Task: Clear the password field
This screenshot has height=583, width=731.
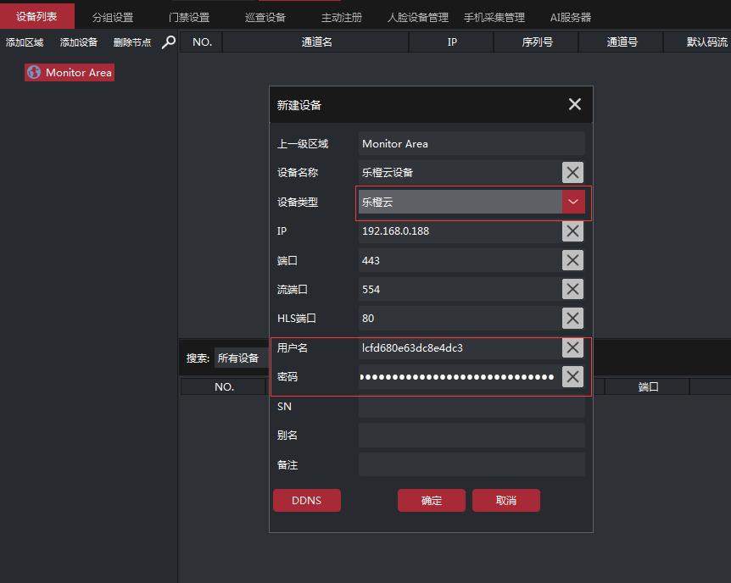Action: tap(573, 377)
